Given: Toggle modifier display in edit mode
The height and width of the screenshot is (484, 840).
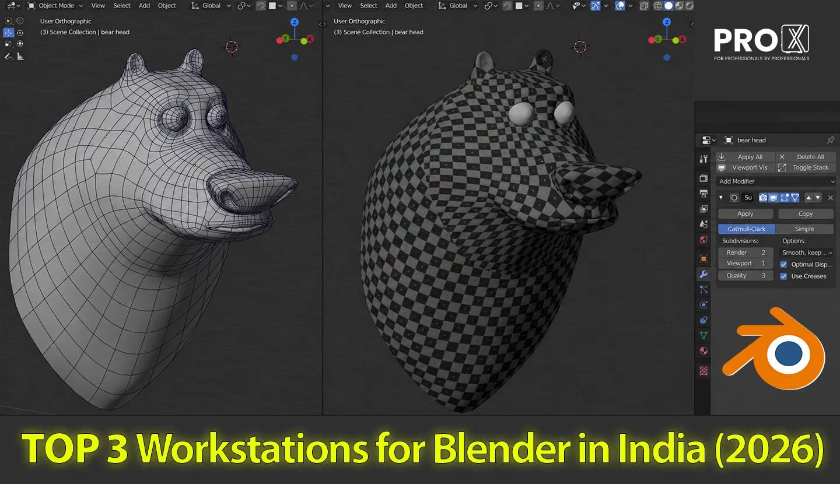Looking at the screenshot, I should (785, 198).
